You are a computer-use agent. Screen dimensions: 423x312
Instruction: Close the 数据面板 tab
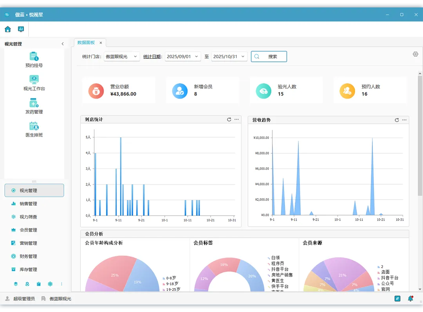point(101,43)
